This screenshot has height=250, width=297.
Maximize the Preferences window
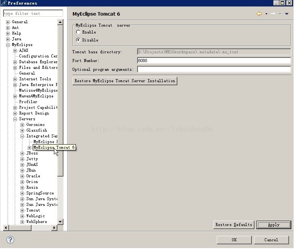283,3
